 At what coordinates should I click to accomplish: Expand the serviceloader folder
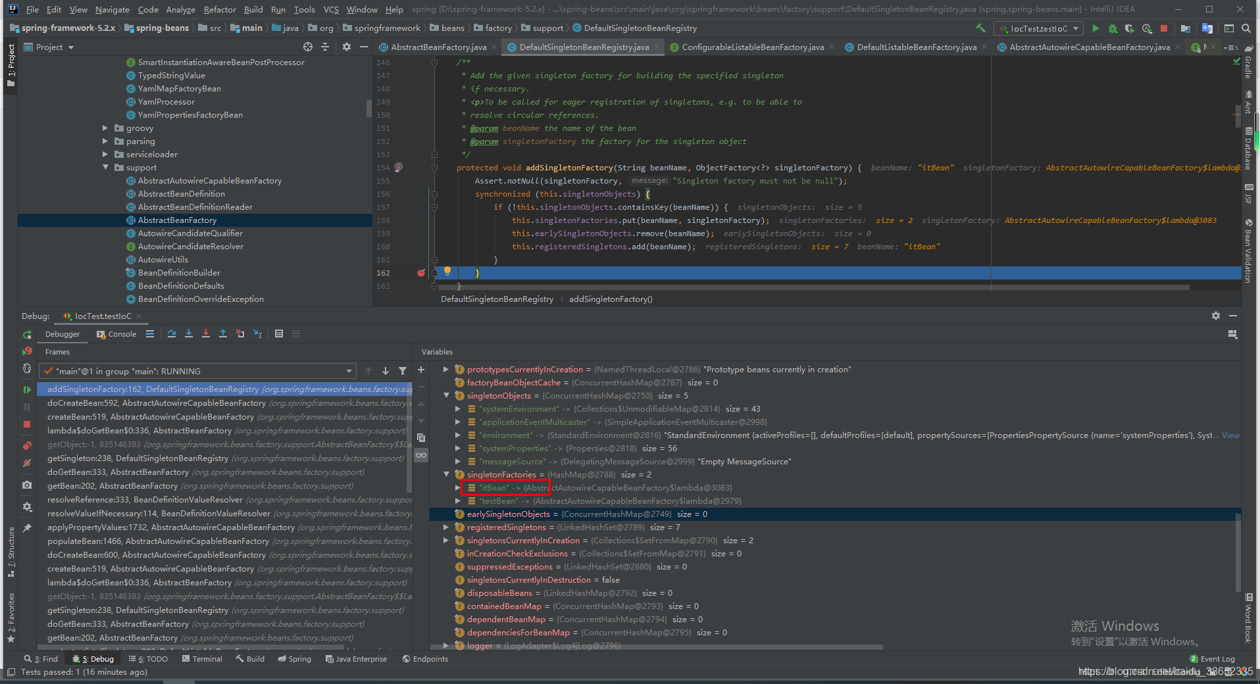tap(105, 154)
